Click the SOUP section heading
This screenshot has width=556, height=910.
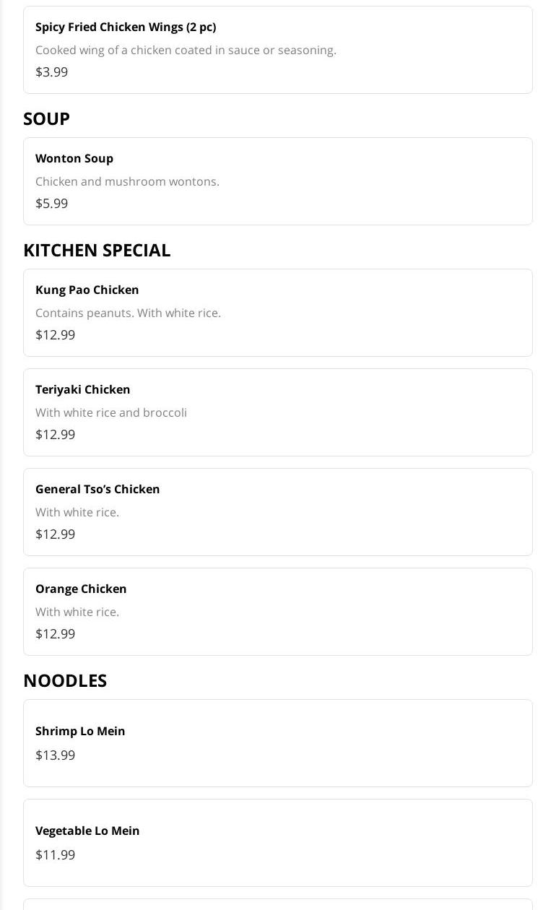pos(46,118)
